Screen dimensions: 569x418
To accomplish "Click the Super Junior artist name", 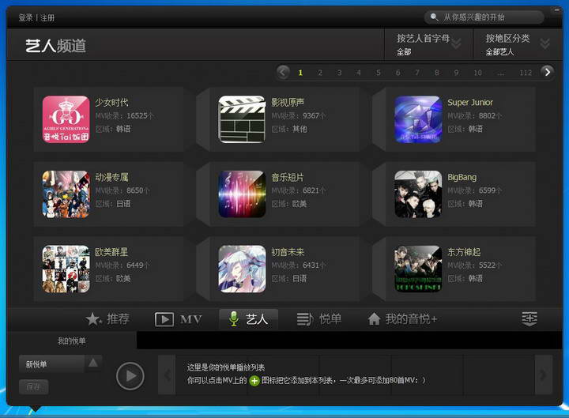I will click(470, 102).
